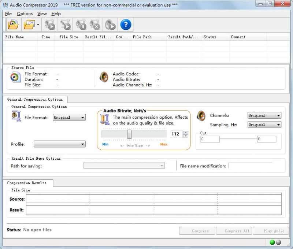Click the speaker icon beside Audio Codec
293x249 pixels.
tap(104, 77)
